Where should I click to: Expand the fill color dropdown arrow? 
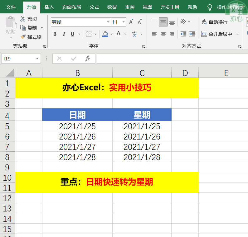click(x=112, y=34)
